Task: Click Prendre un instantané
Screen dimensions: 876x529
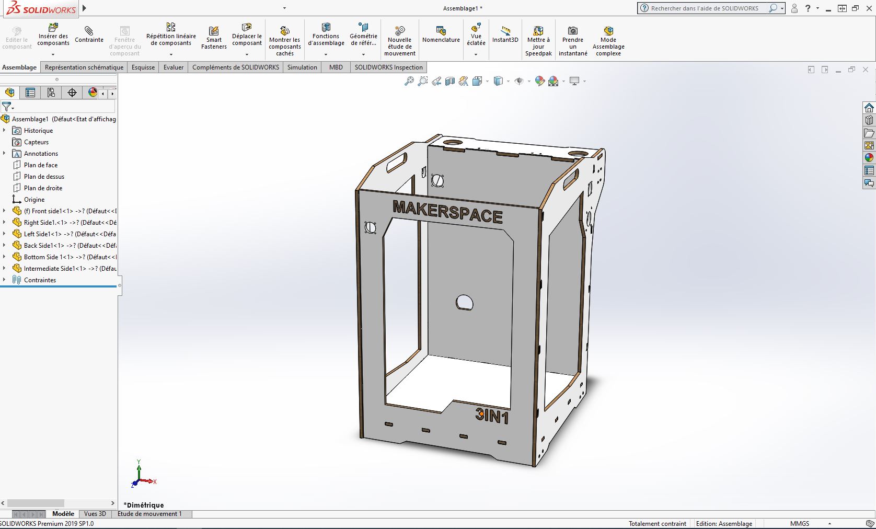Action: [573, 41]
